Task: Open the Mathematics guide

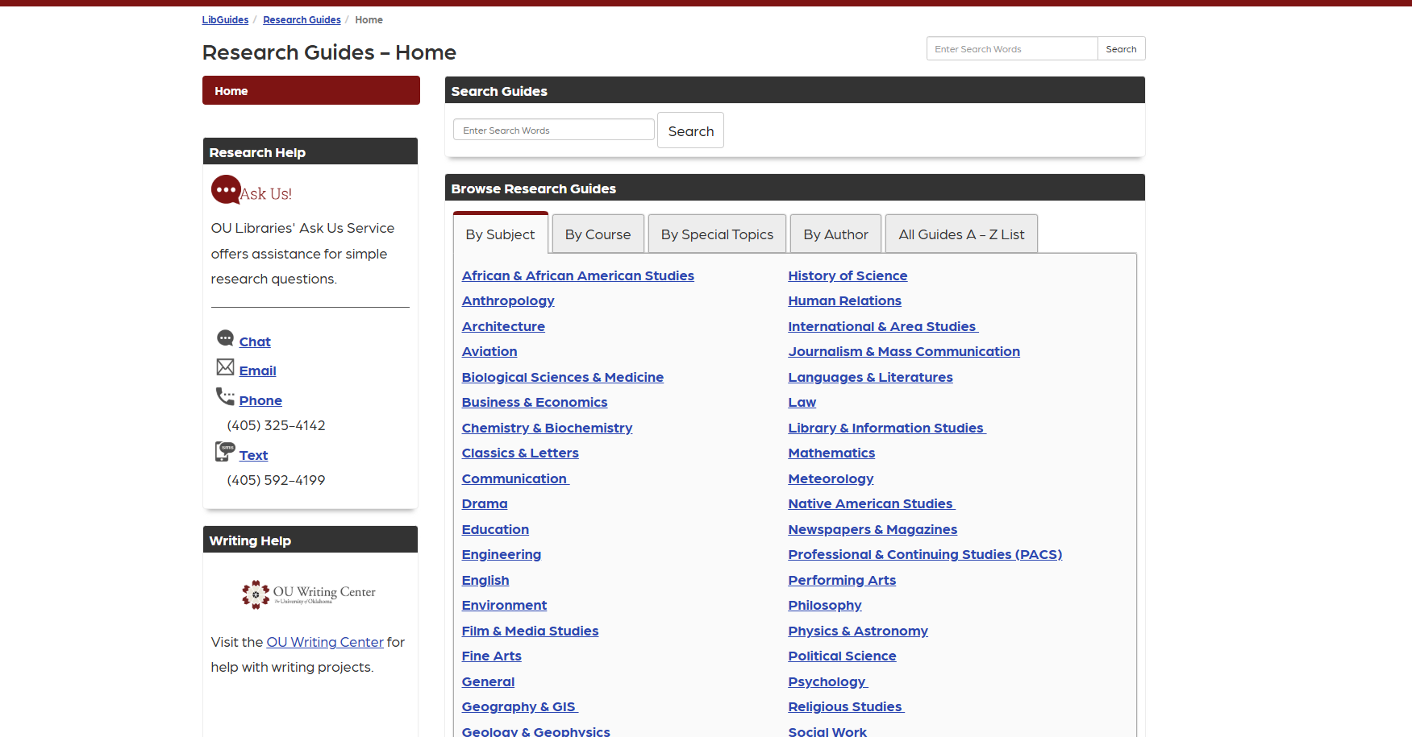Action: pos(831,453)
